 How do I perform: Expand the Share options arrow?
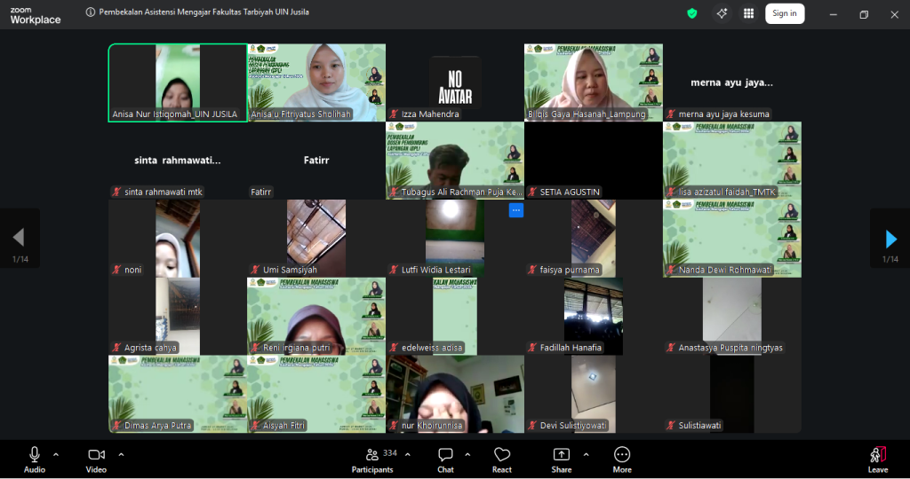tap(586, 454)
